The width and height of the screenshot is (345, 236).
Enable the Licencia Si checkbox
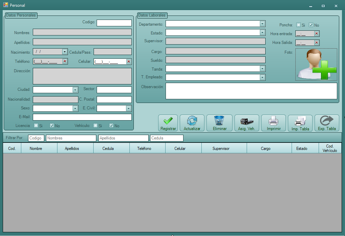point(36,126)
